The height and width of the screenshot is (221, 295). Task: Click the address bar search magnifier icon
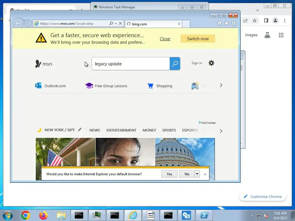coord(111,23)
